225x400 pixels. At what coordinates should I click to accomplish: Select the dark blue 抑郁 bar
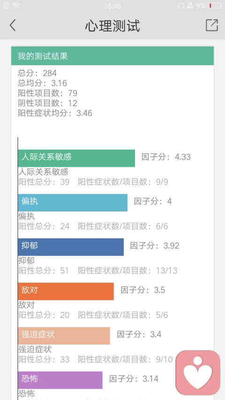(x=71, y=247)
